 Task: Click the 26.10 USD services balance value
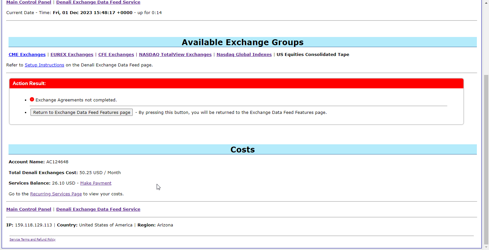(x=64, y=183)
